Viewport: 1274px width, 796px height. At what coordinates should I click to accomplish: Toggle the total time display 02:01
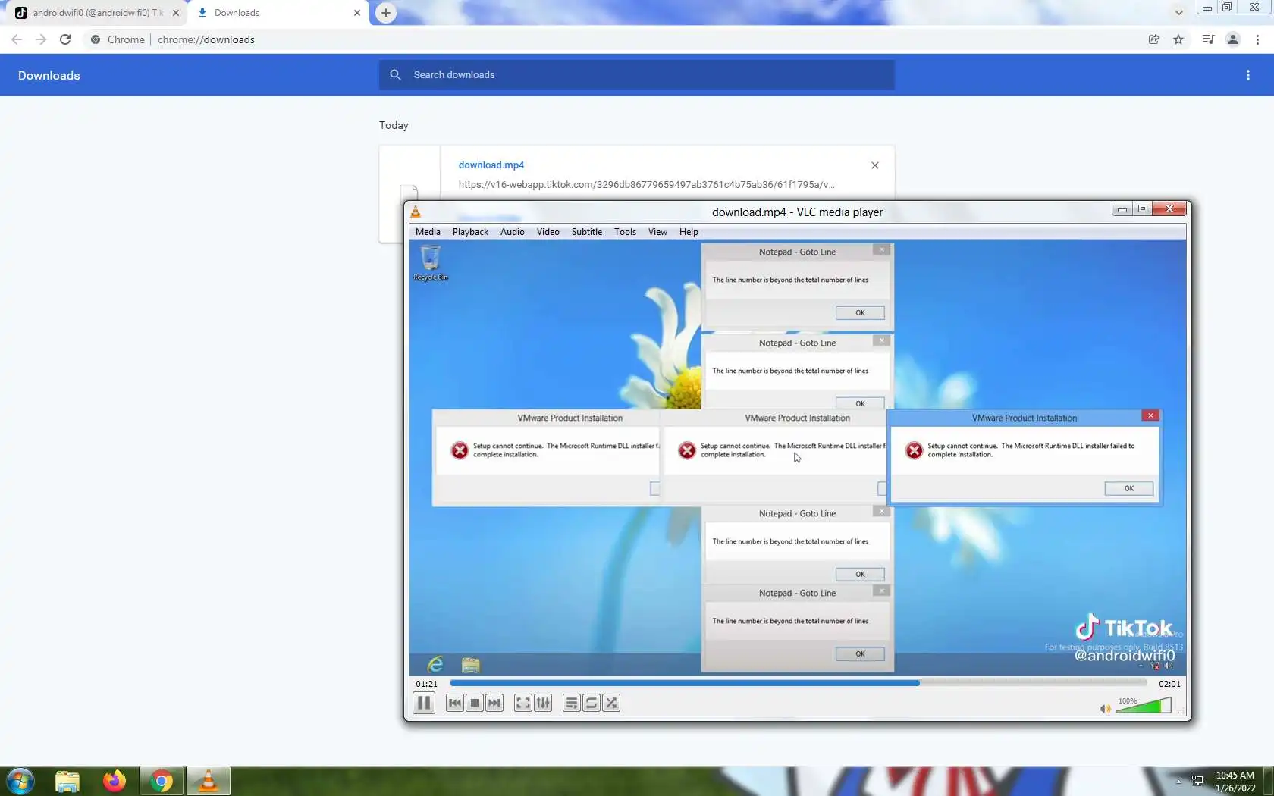1169,684
